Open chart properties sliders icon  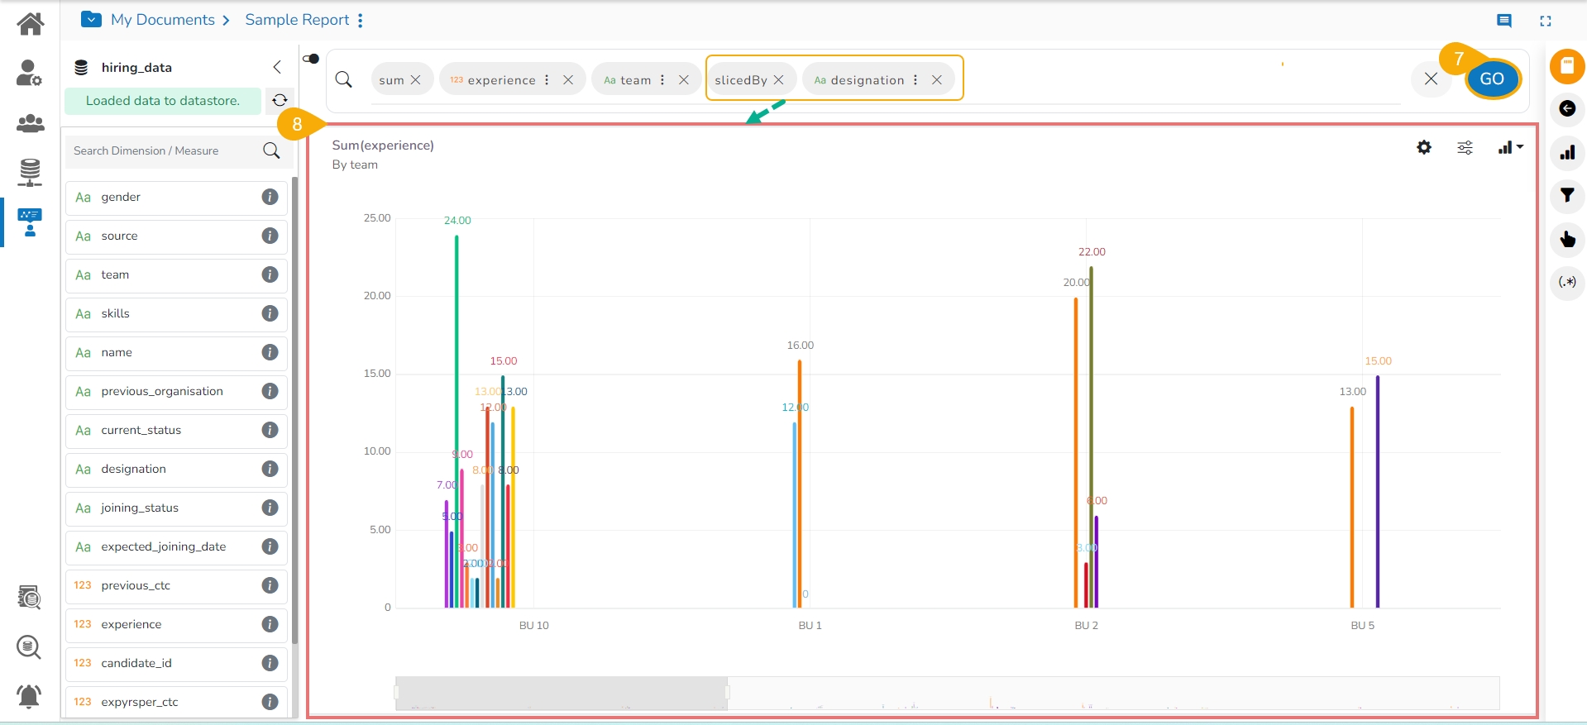[x=1465, y=147]
